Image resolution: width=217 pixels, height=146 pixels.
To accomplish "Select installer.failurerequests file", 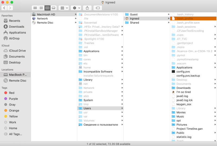I will pos(100,76).
